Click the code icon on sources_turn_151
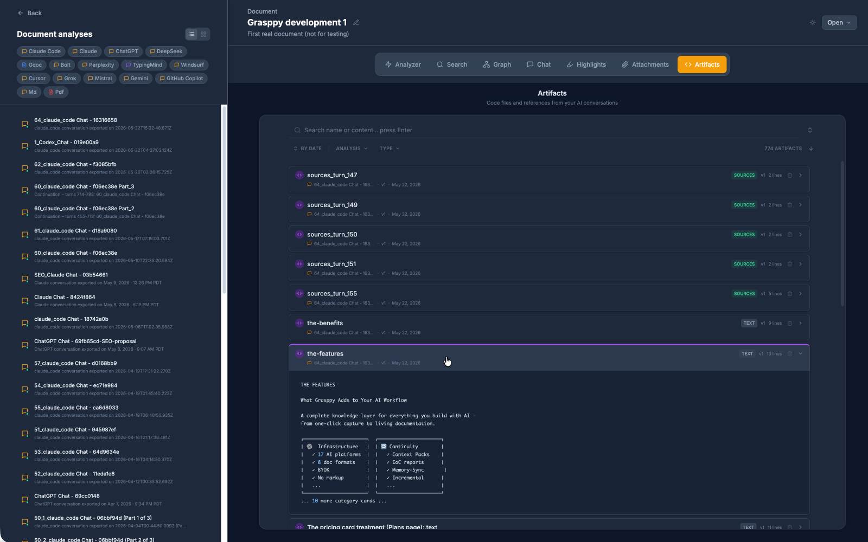Screen dimensions: 868x542 point(299,264)
